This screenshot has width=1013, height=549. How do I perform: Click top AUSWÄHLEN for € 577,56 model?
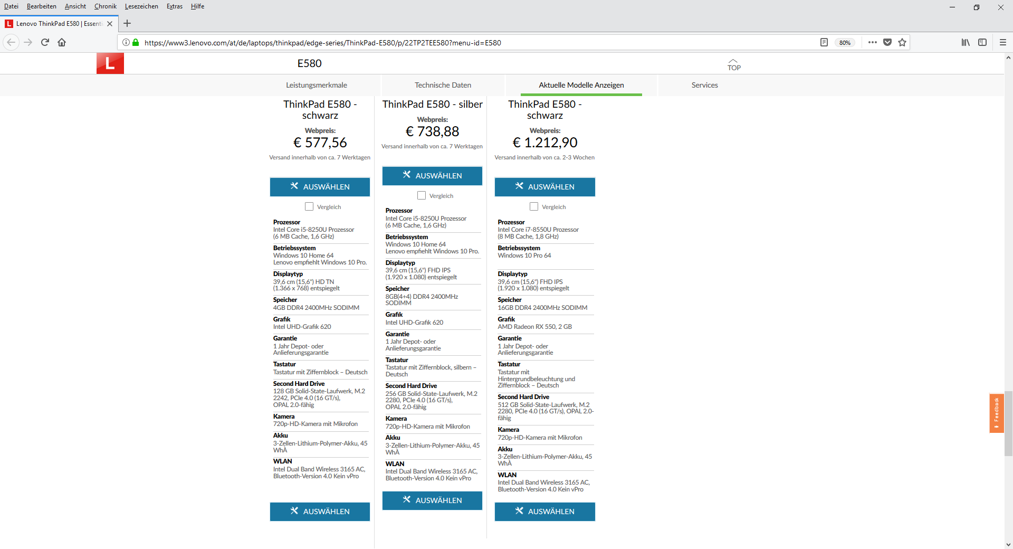[320, 187]
